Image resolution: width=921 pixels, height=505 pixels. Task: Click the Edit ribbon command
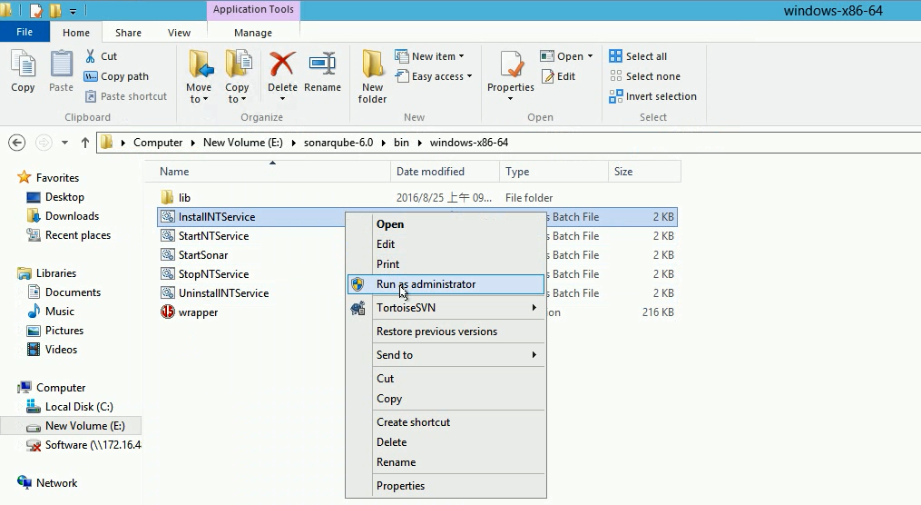(559, 76)
